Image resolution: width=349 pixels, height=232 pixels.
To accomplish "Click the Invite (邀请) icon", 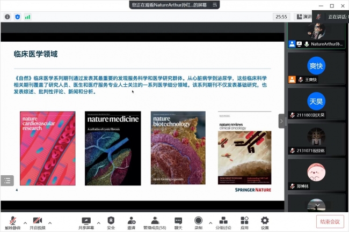I will pyautogui.click(x=132, y=223).
